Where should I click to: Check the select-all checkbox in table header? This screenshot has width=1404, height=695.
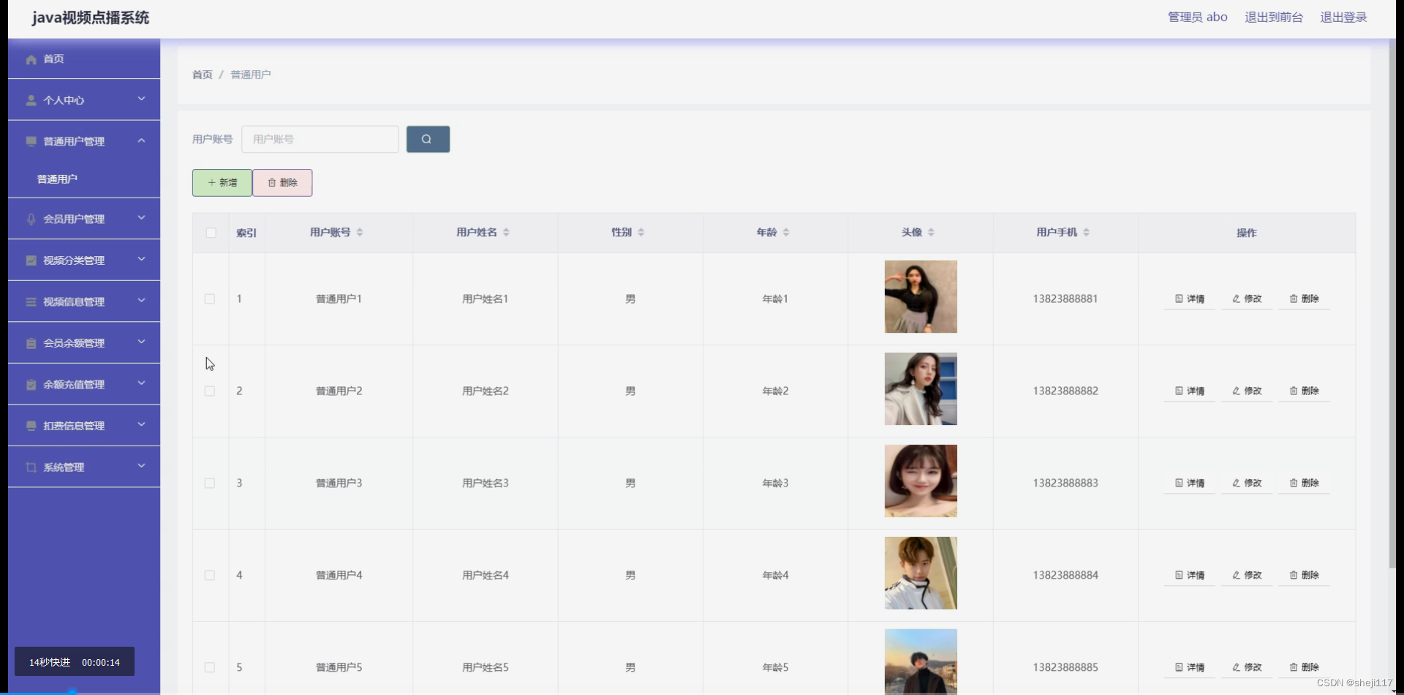pos(211,233)
